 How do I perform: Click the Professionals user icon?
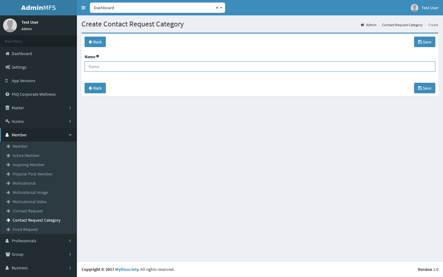[7, 241]
